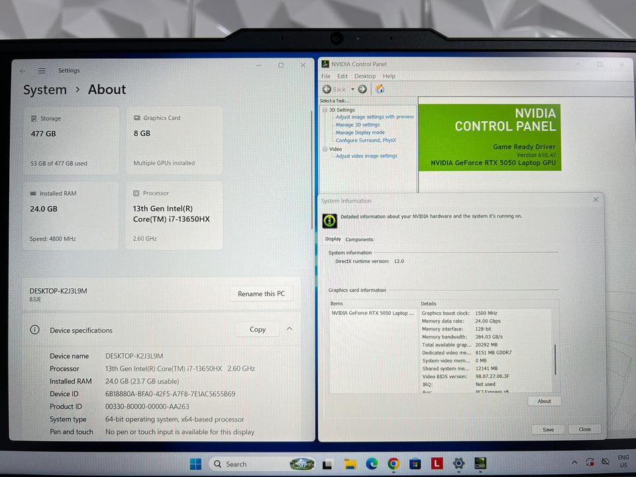The width and height of the screenshot is (636, 477).
Task: Copy the device specifications
Action: (258, 329)
